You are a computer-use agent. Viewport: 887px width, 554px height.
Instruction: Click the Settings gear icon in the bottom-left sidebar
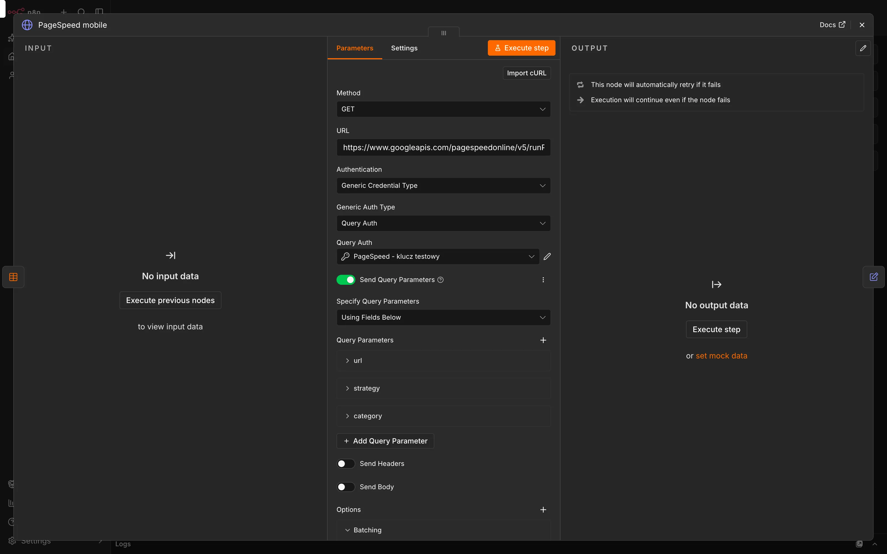pyautogui.click(x=12, y=541)
